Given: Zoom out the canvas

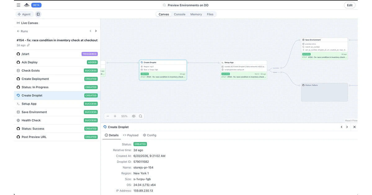Looking at the screenshot, I should (108, 116).
